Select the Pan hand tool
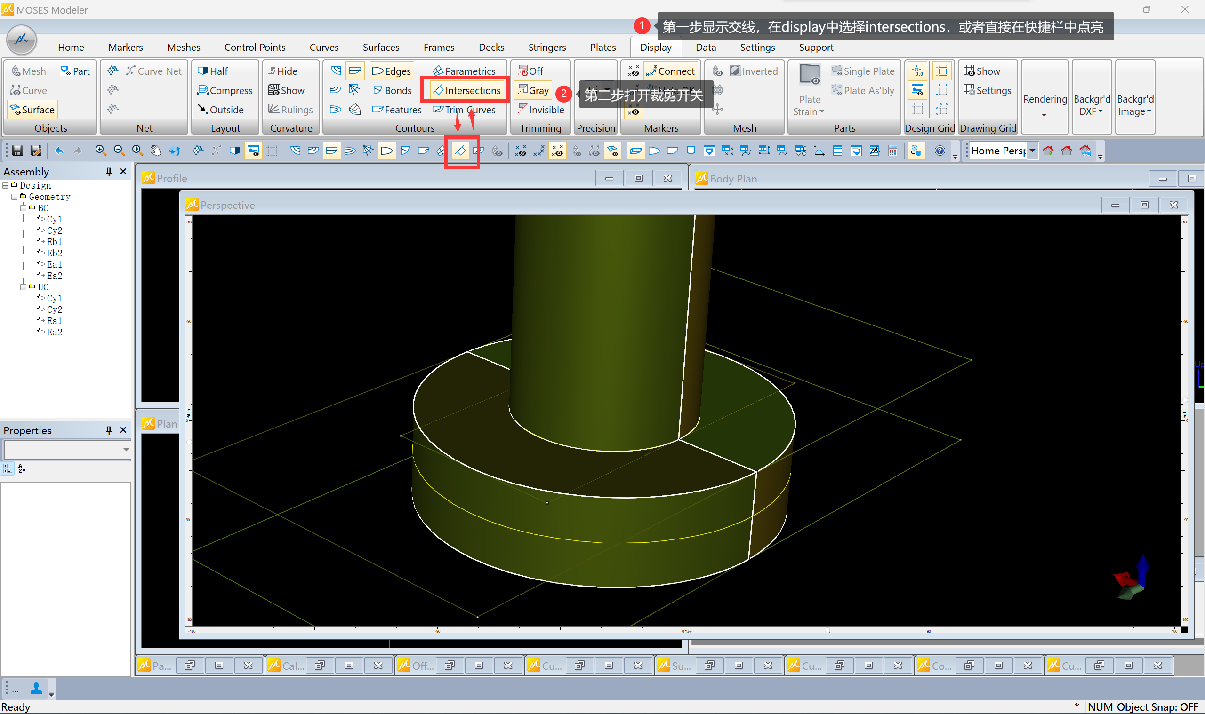The image size is (1205, 714). (155, 151)
